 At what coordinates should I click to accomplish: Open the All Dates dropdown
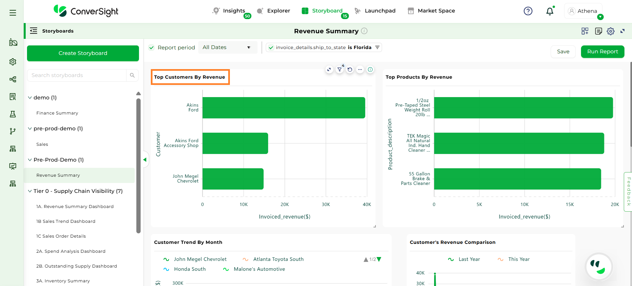[227, 47]
